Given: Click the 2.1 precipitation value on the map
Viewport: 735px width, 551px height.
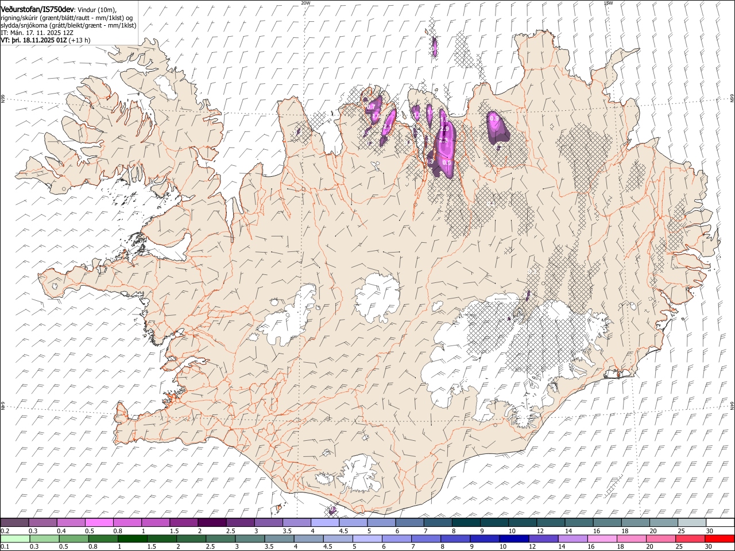Looking at the screenshot, I should pos(388,127).
